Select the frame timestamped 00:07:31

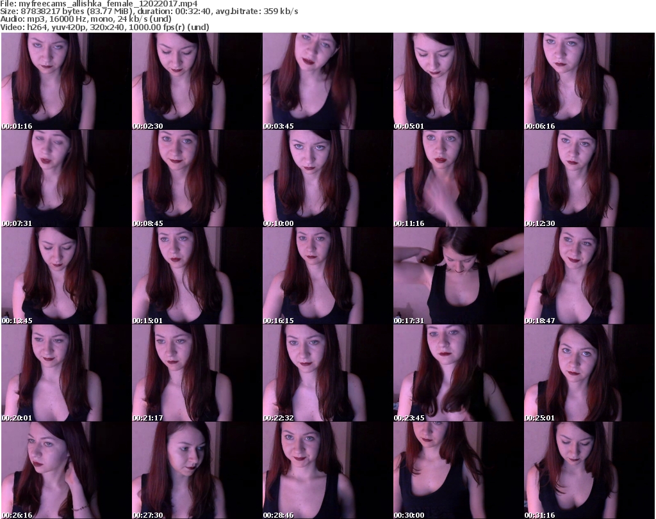66,179
